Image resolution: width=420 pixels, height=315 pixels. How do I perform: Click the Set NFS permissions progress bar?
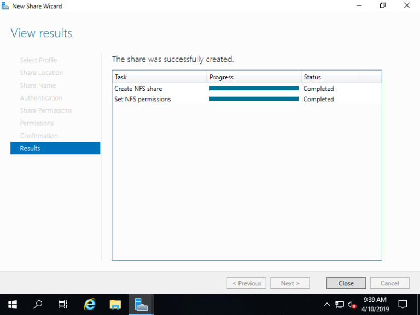tap(254, 99)
